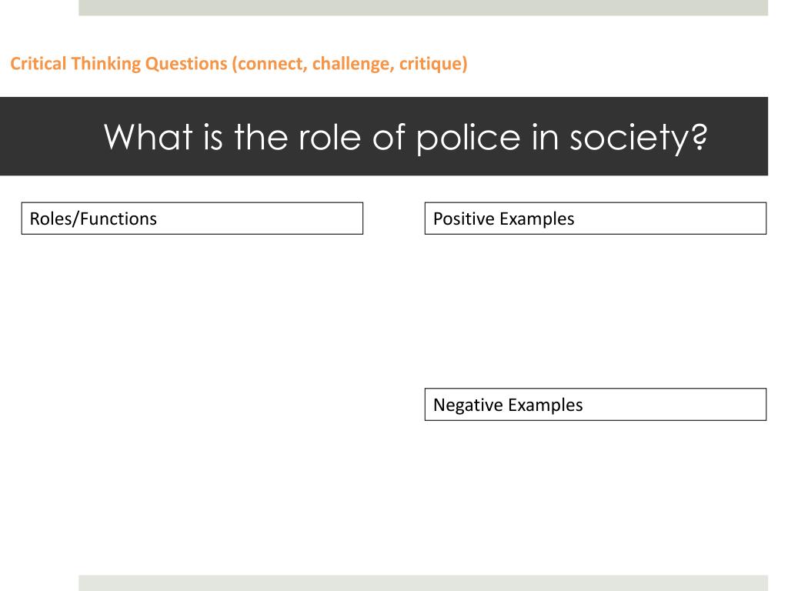Click inside the Roles/Functions text box
The height and width of the screenshot is (591, 788).
(192, 219)
